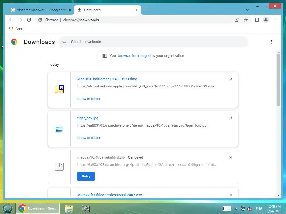Show tiger_box.jpg in folder
286x214 pixels.
pyautogui.click(x=89, y=138)
